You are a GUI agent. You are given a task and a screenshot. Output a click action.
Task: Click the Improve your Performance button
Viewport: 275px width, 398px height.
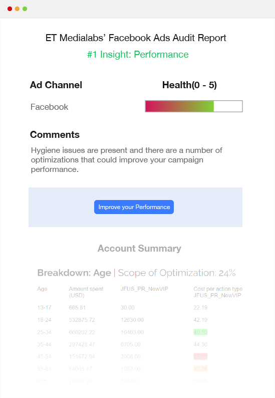pos(134,207)
